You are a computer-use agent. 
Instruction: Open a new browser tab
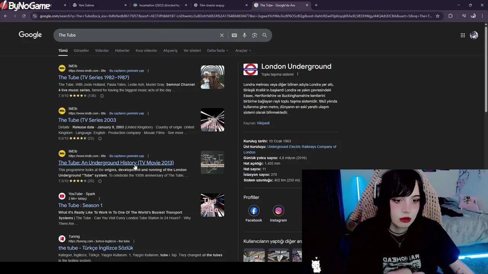point(316,5)
